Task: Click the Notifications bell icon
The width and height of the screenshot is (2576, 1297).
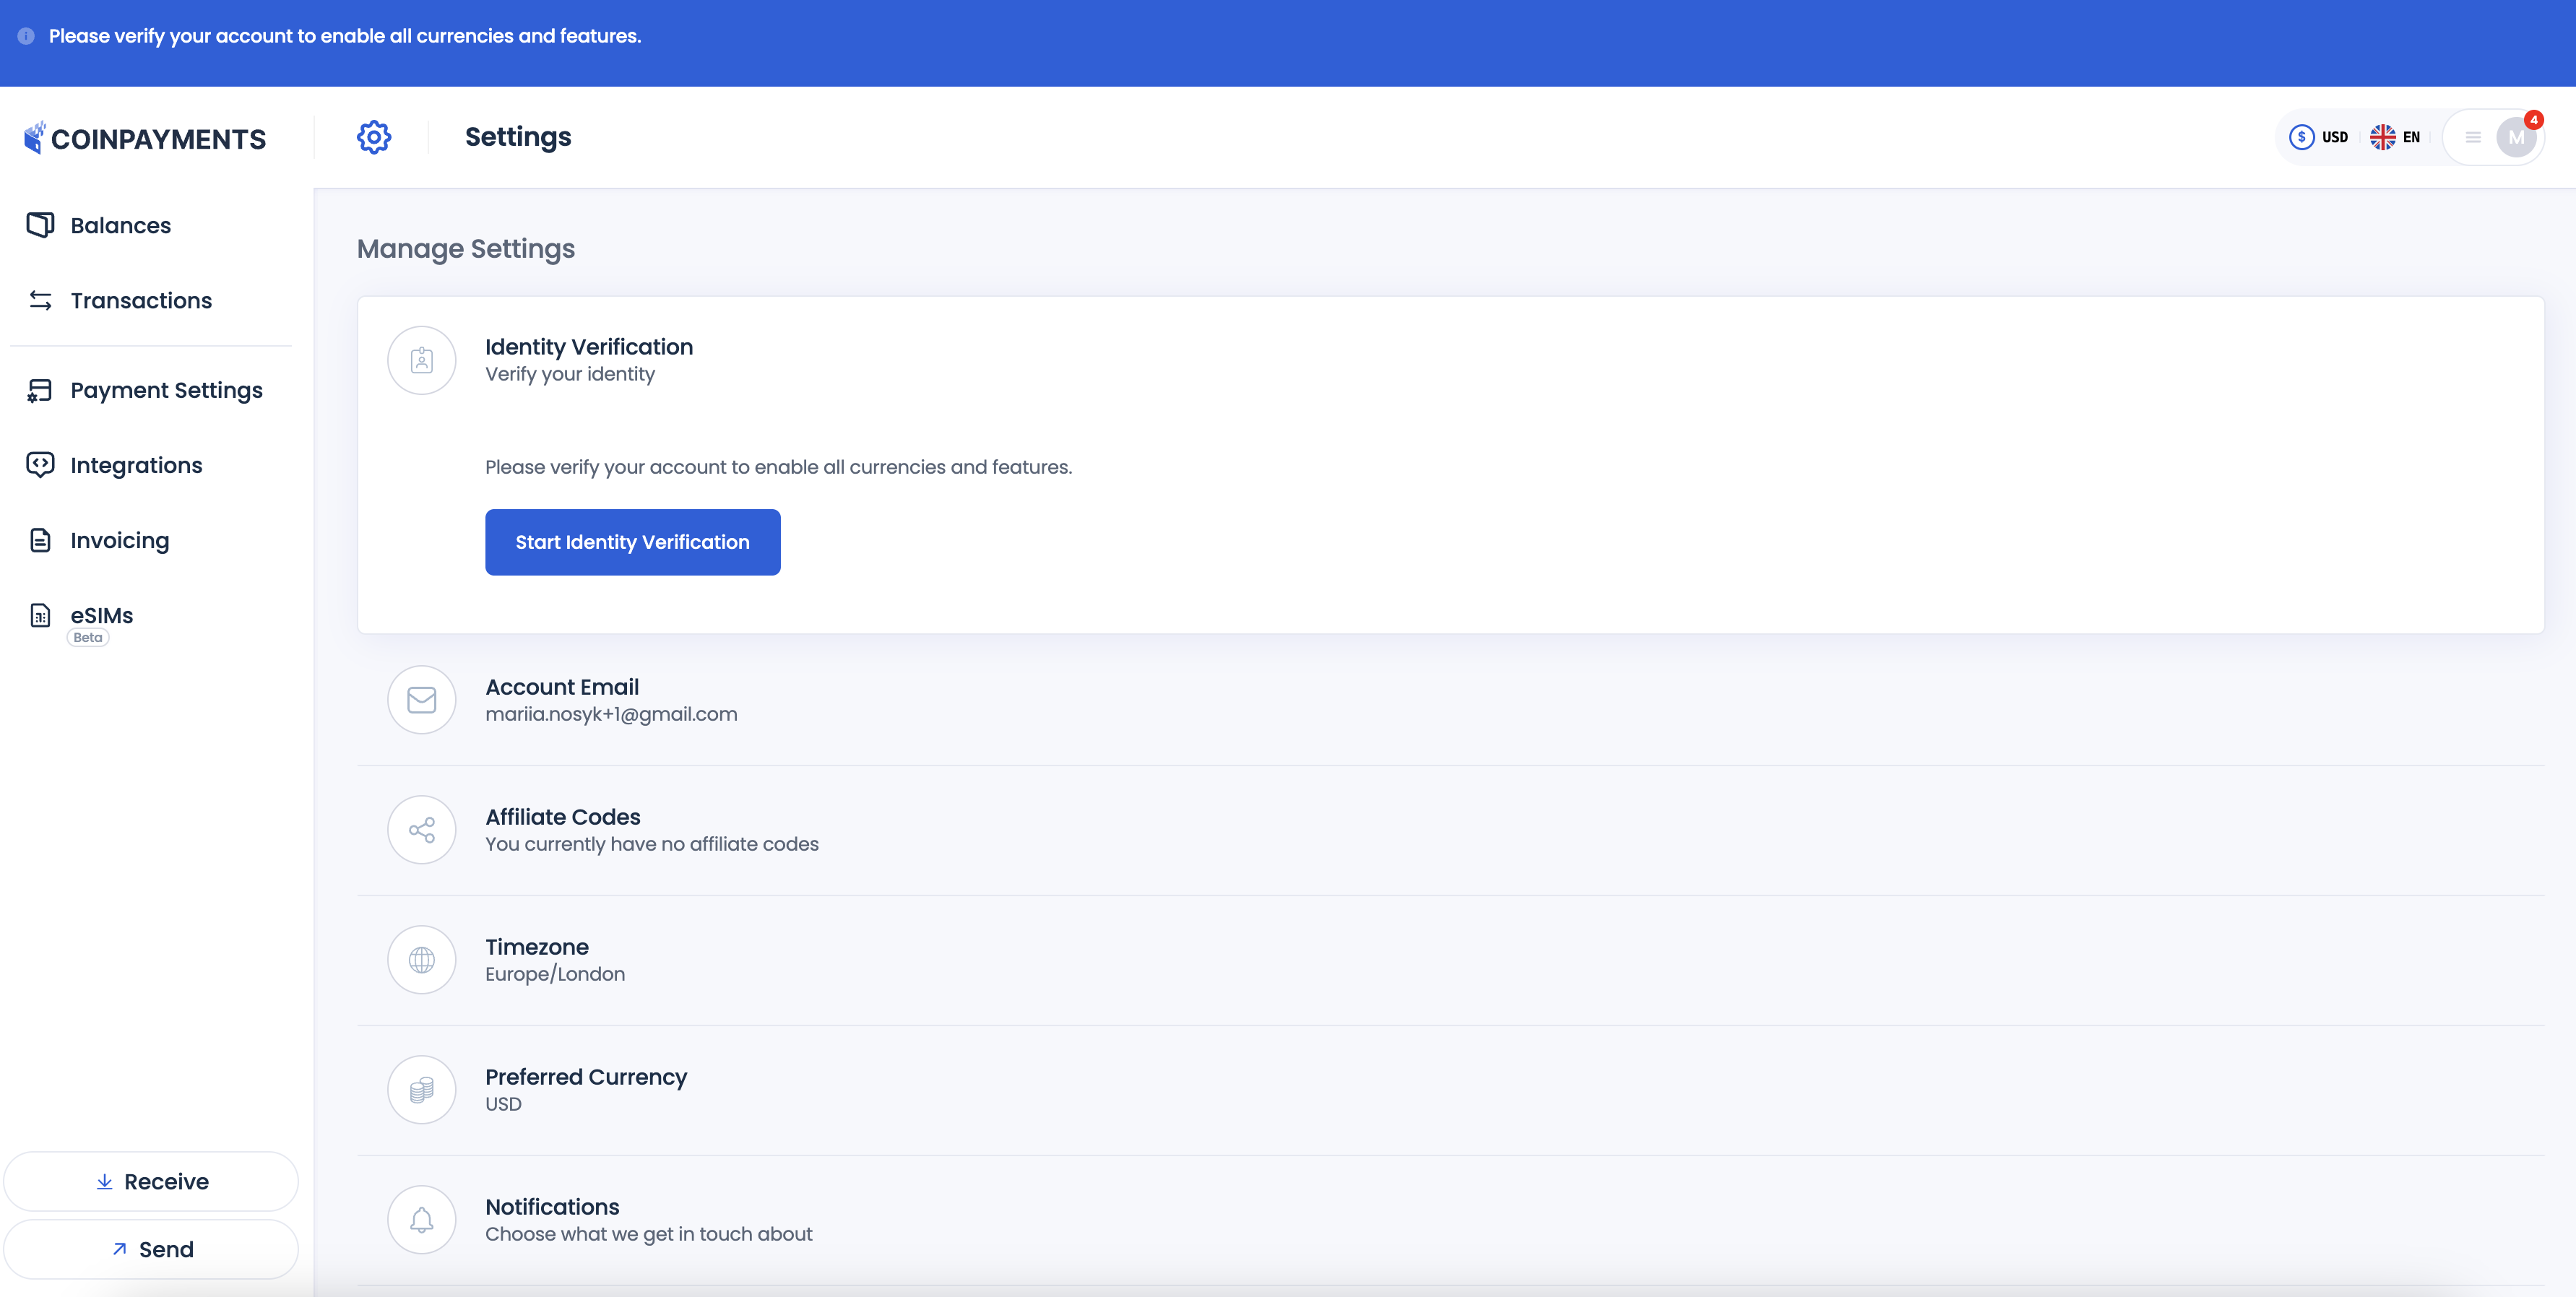Action: 421,1220
